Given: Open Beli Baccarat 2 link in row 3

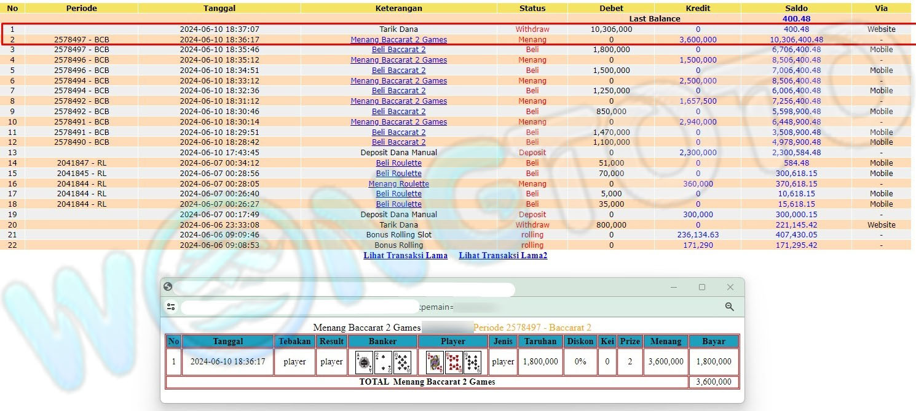Looking at the screenshot, I should pos(398,50).
